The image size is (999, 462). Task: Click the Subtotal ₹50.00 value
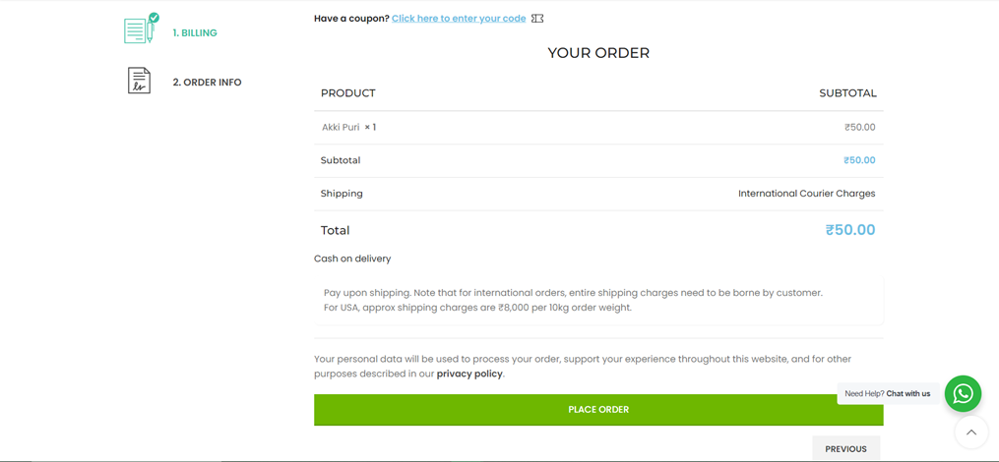(x=859, y=160)
